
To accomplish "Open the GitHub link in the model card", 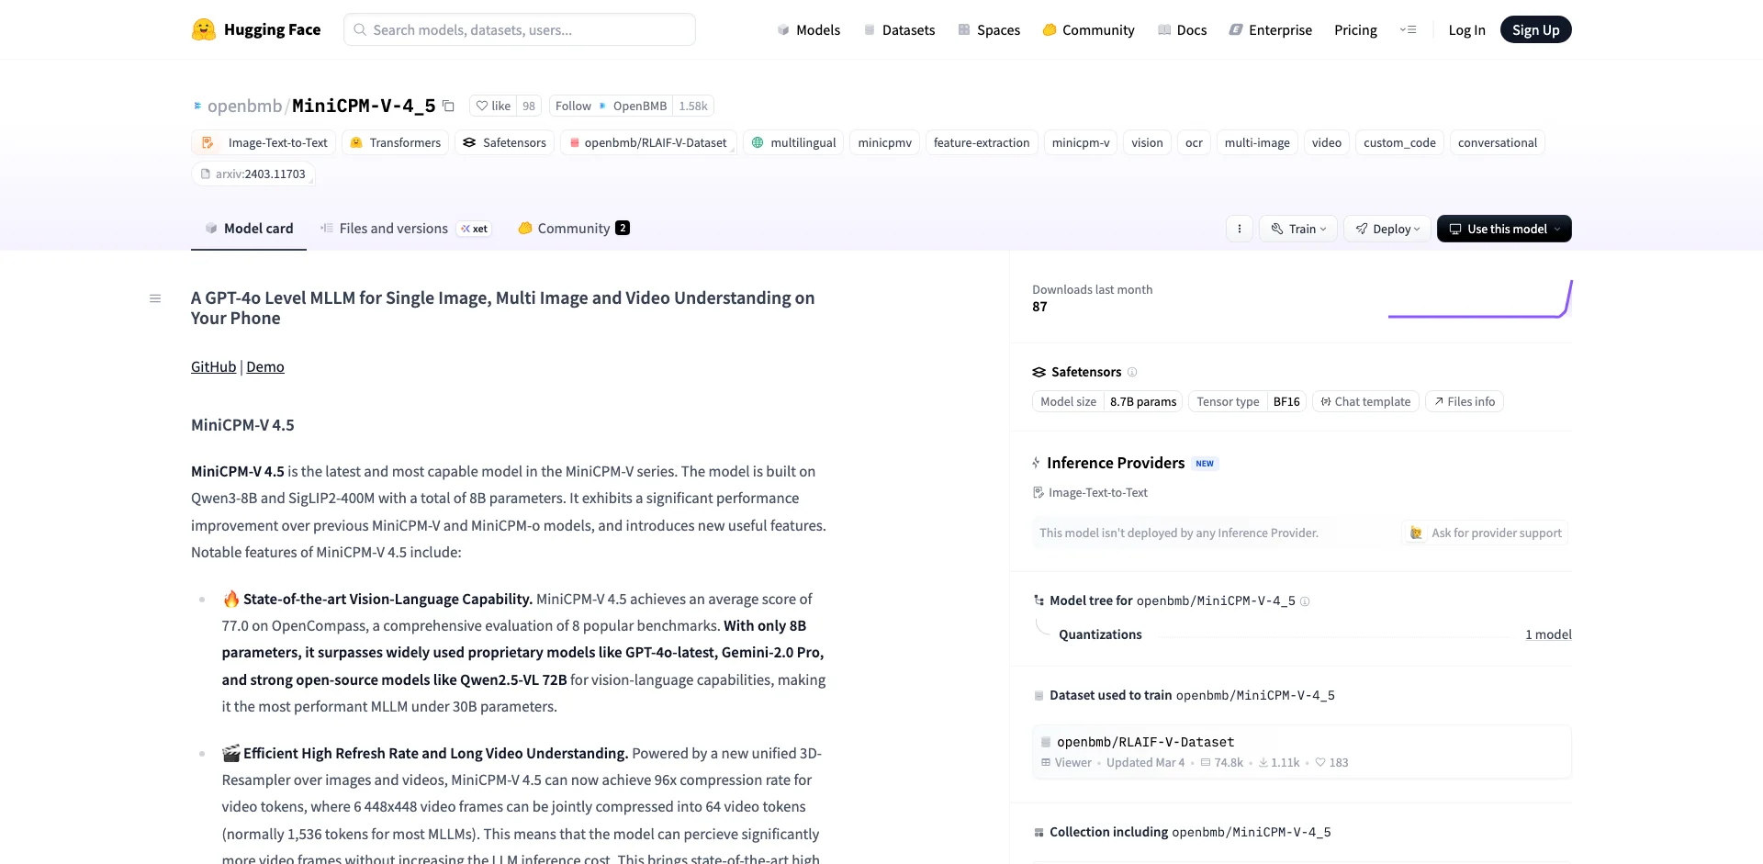I will tap(212, 366).
